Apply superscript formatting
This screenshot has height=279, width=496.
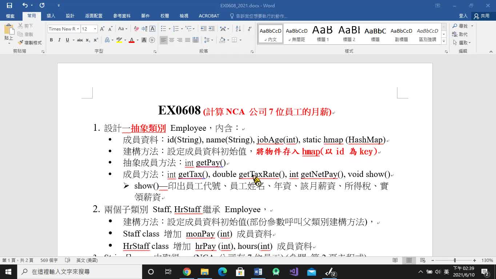(x=96, y=40)
